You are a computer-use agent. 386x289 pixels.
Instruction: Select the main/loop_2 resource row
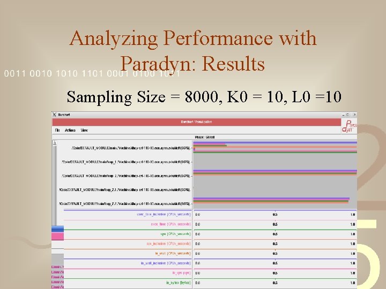126,176
